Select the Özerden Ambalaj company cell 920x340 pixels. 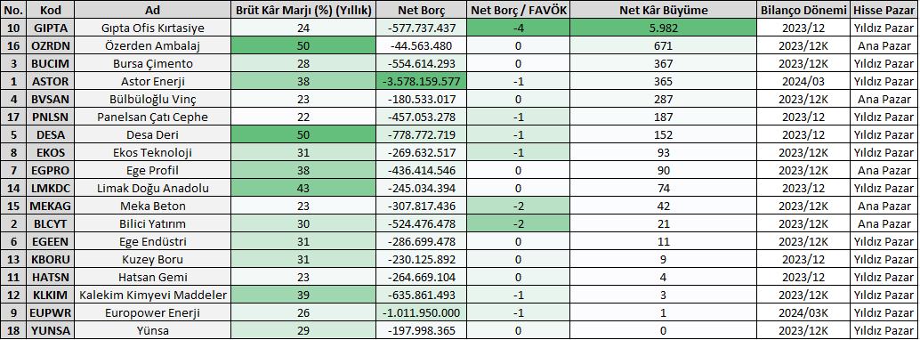pyautogui.click(x=153, y=45)
